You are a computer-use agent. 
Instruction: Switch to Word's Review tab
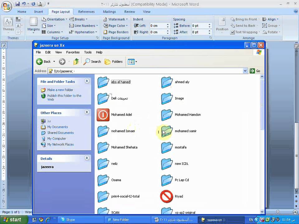click(130, 12)
